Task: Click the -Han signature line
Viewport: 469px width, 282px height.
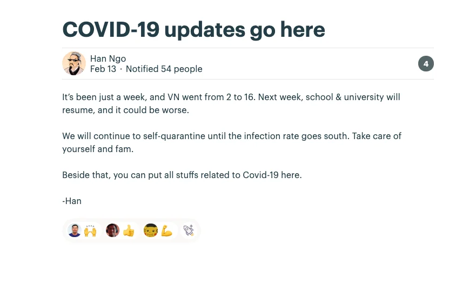Action: click(72, 201)
